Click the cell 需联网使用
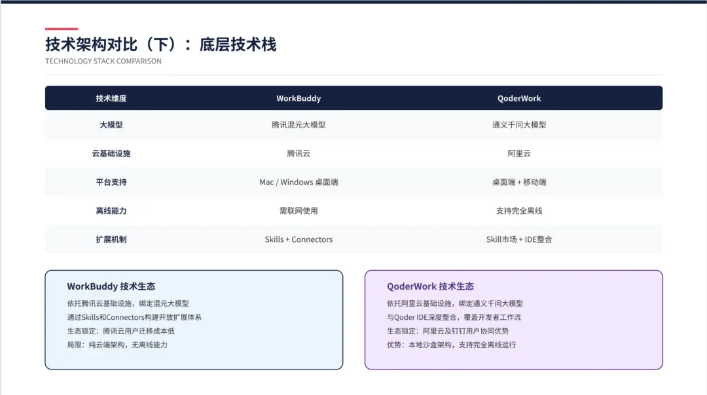Viewport: 707px width, 395px height. [x=299, y=211]
